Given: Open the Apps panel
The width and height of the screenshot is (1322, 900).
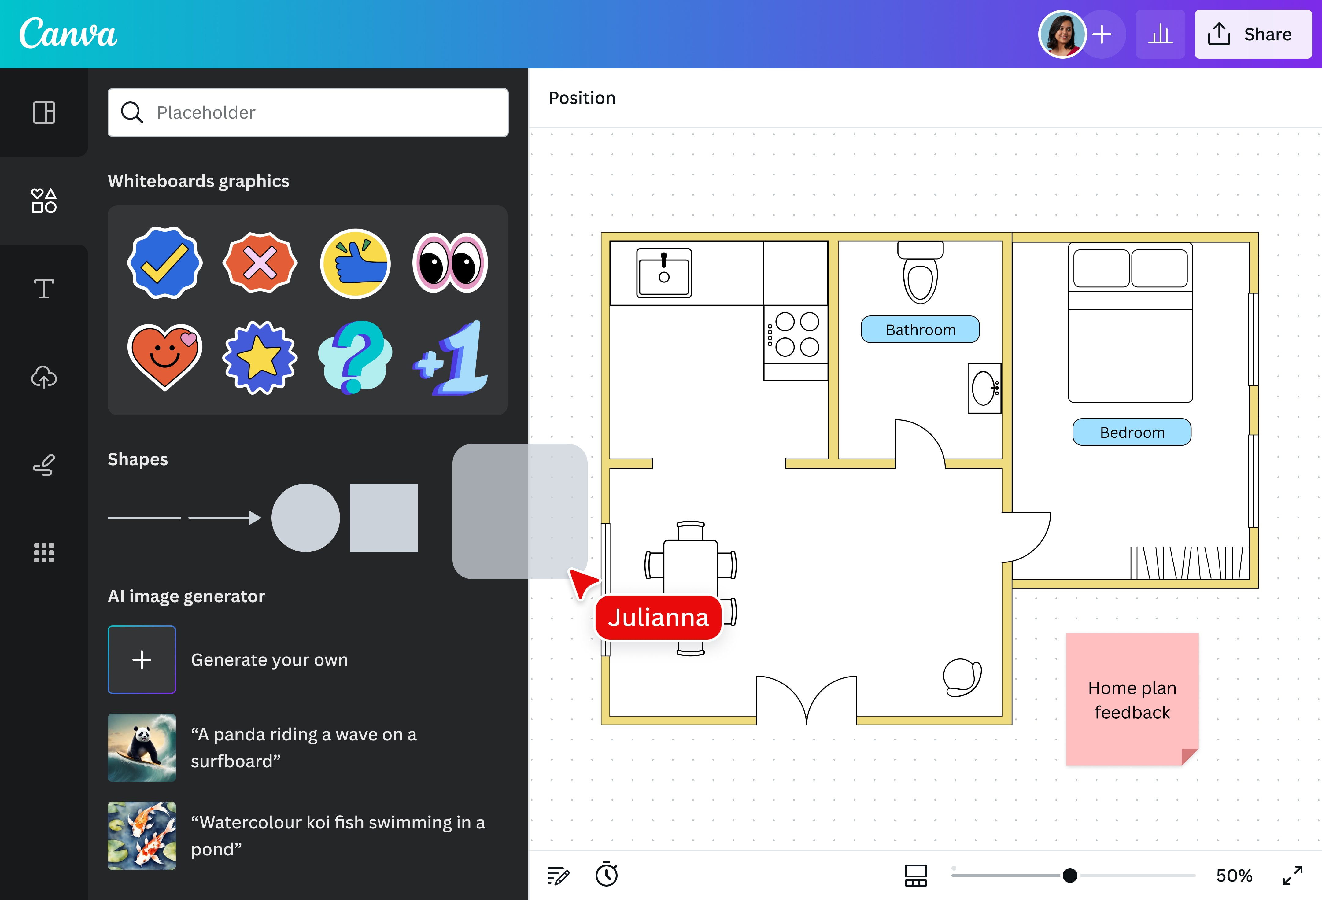Looking at the screenshot, I should click(44, 552).
